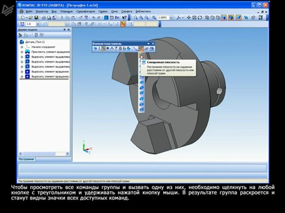
Task: Click the diagonal line icon in Compact Panel
Action: pos(135,49)
